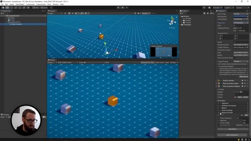Open the Clear Flags dropdown
The image size is (251, 141).
pyautogui.click(x=241, y=14)
